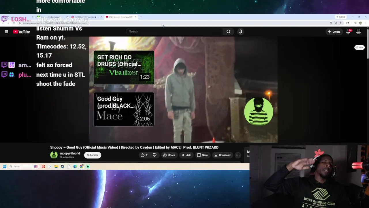The image size is (369, 208).
Task: Click the install/cast screen icon in address bar
Action: click(336, 23)
